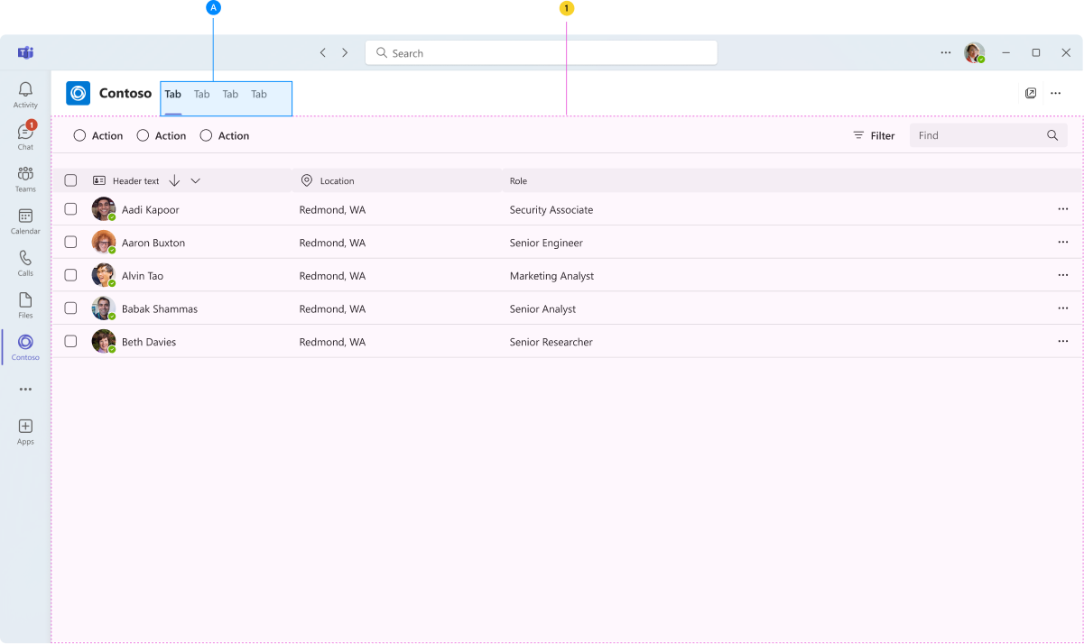Open Beth Davies's avatar

(x=104, y=342)
